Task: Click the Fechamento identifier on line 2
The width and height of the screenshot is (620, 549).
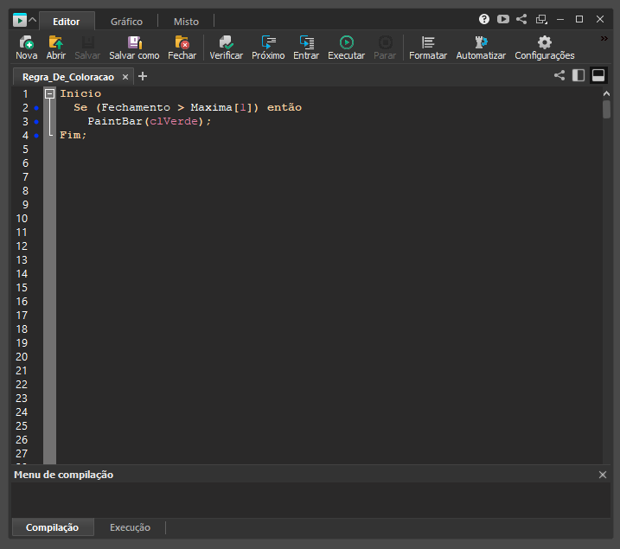Action: tap(136, 107)
